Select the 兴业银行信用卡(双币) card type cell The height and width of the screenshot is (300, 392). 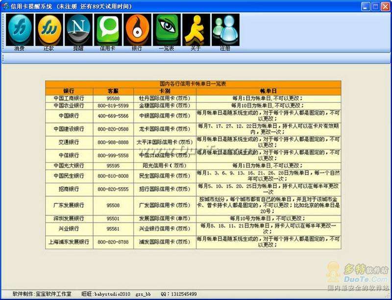(165, 229)
